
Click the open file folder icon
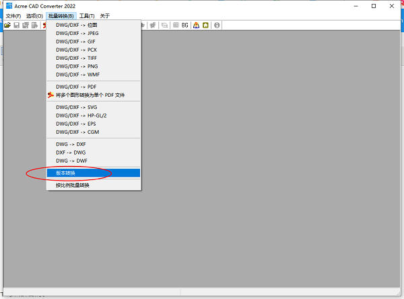(7, 25)
